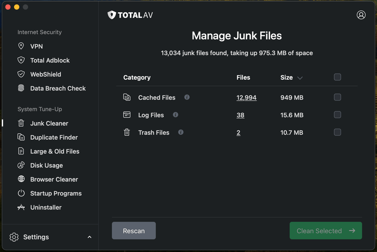Viewport: 377px width, 252px height.
Task: Show info for Trash Files
Action: (x=181, y=132)
